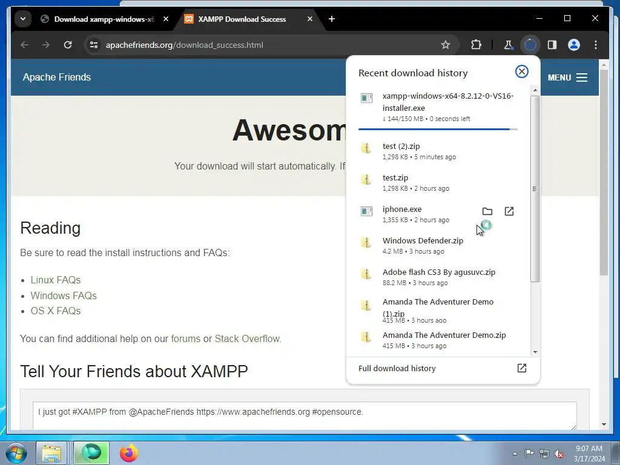The width and height of the screenshot is (620, 465).
Task: Open the side panel icon
Action: (552, 45)
